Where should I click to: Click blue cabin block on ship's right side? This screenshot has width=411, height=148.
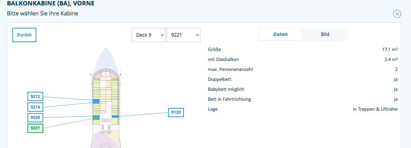[x=115, y=116]
